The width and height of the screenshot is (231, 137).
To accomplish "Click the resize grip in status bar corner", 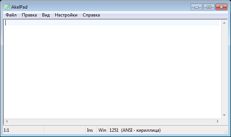I will point(226,132).
